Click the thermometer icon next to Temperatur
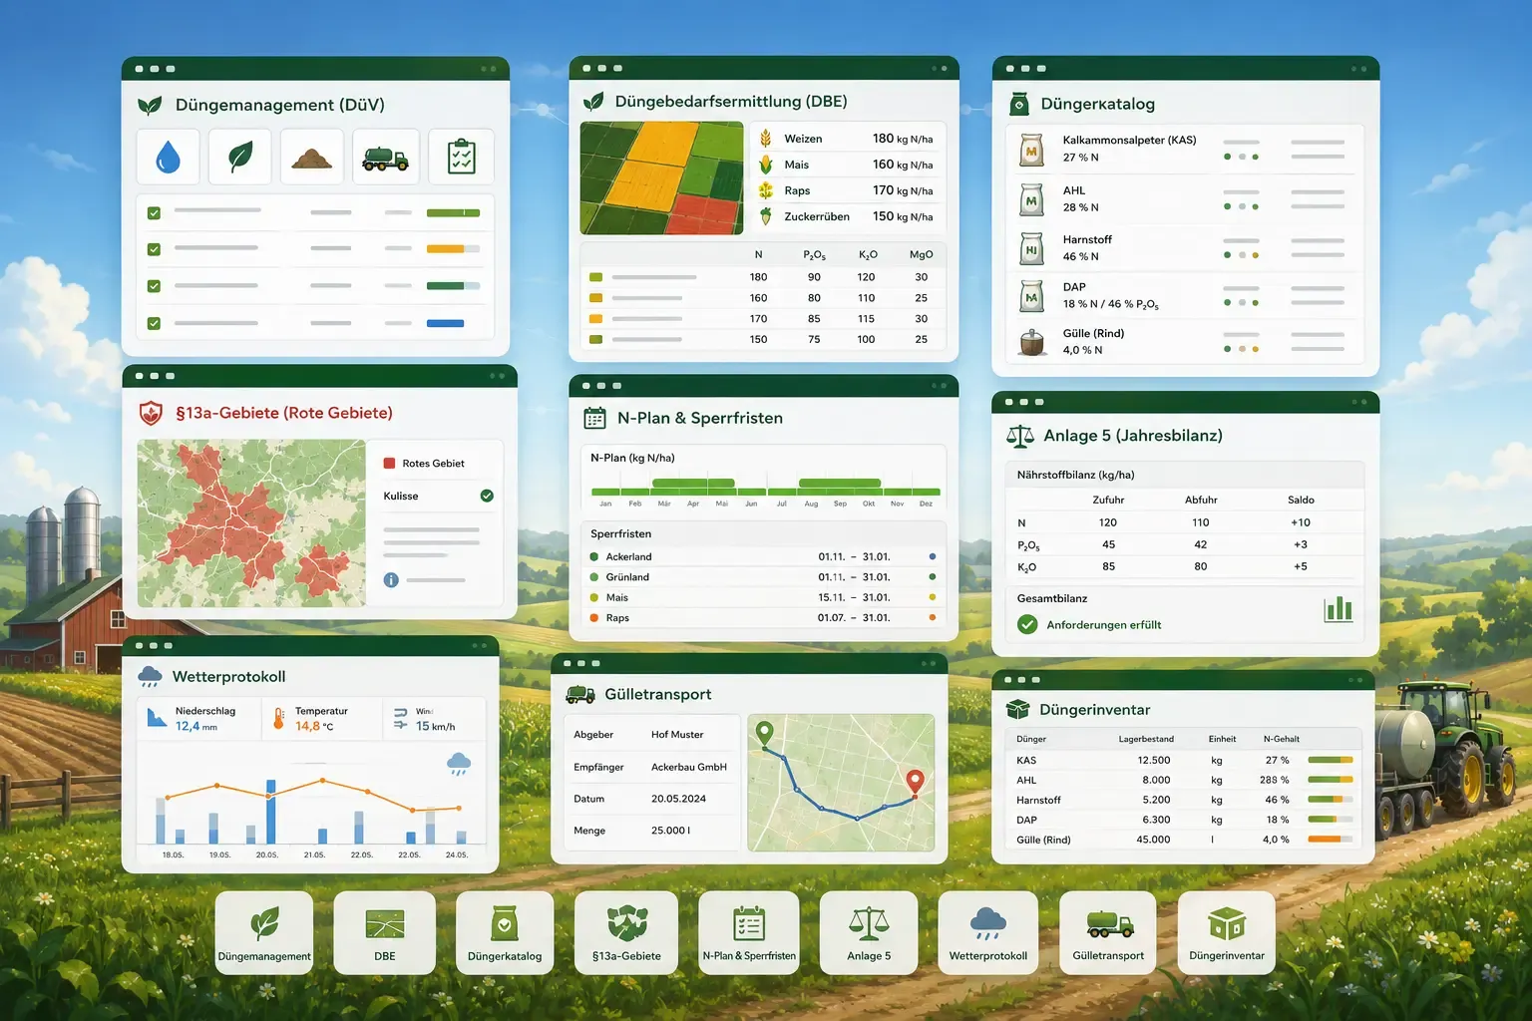Image resolution: width=1532 pixels, height=1021 pixels. pos(279,719)
